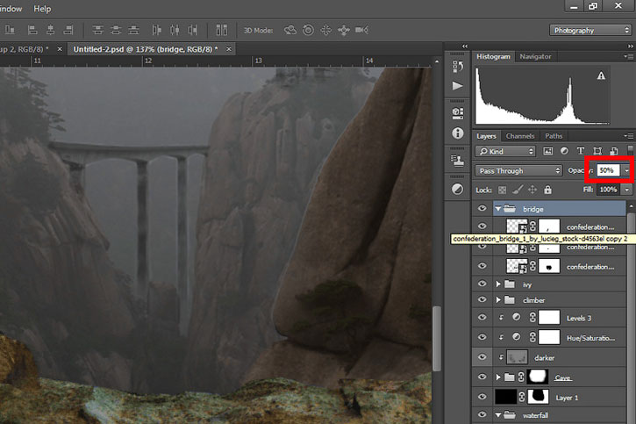Lock all padlock icon
636x424 pixels.
pos(548,189)
